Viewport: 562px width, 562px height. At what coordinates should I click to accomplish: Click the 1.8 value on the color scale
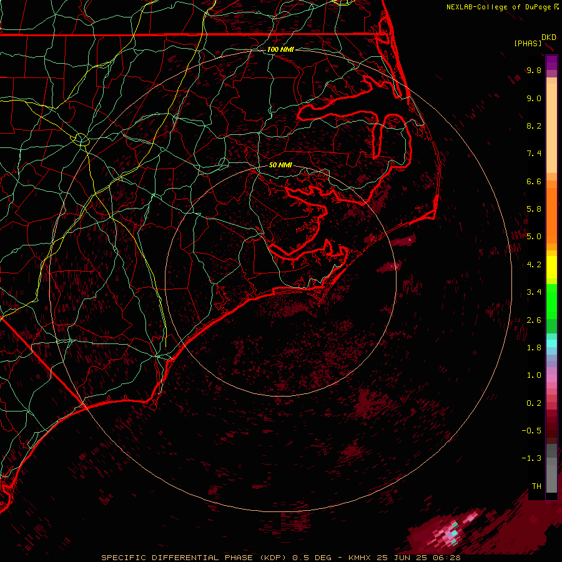[534, 348]
